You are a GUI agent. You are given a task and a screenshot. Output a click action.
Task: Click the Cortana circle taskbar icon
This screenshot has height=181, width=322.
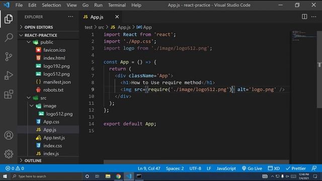pyautogui.click(x=87, y=176)
